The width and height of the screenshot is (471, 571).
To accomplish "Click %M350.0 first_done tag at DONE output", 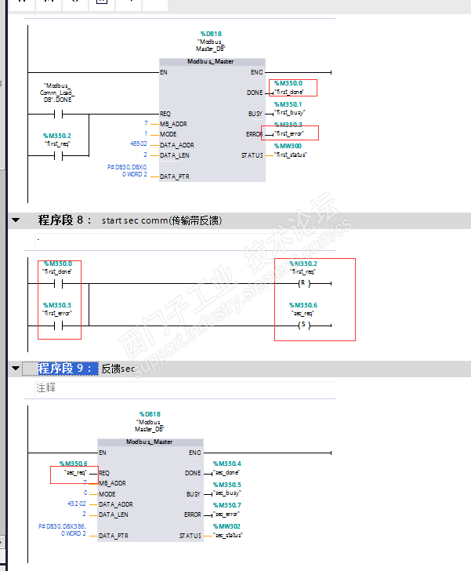I will [288, 88].
